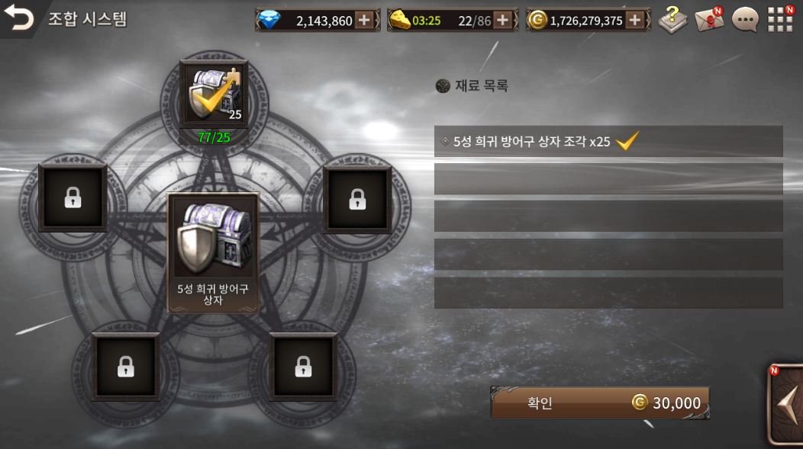Image resolution: width=803 pixels, height=449 pixels.
Task: Select 5성 희귀 방어구 상자 조각 x25 row
Action: (608, 141)
